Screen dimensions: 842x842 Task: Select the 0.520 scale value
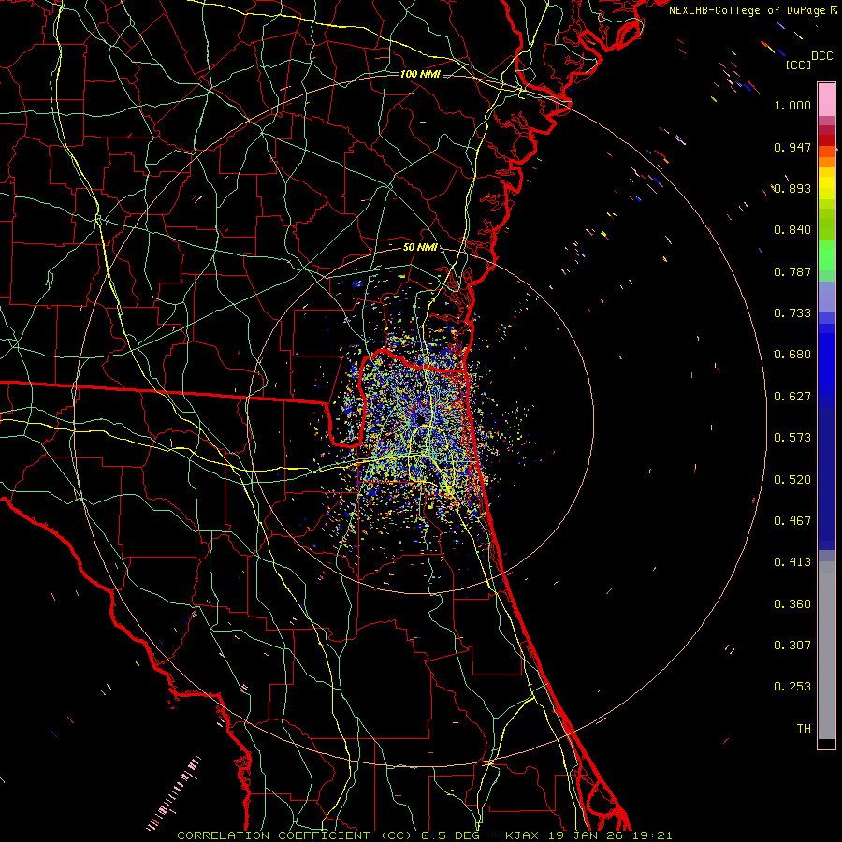[792, 480]
